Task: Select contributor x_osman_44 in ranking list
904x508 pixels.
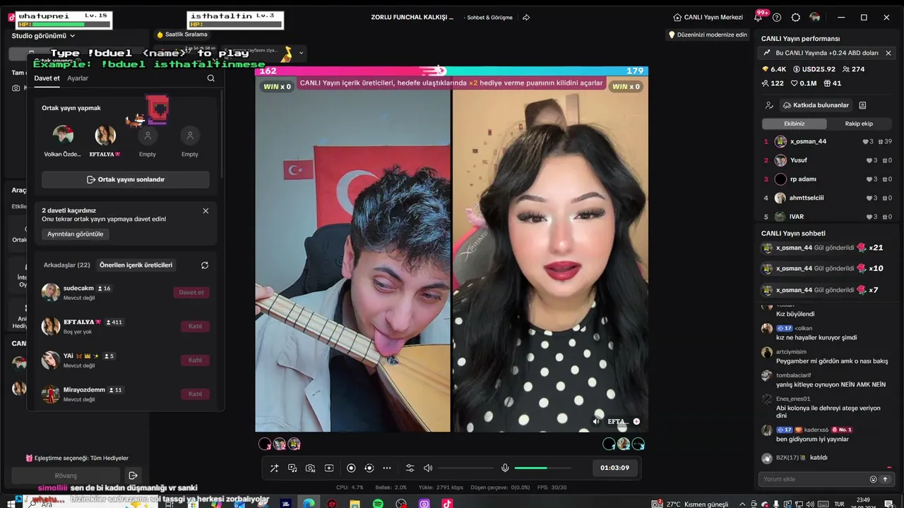Action: click(x=828, y=141)
